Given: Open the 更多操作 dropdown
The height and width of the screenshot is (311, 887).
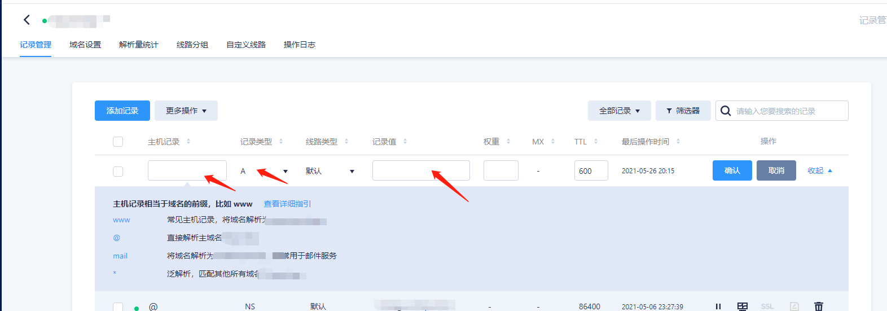Looking at the screenshot, I should pyautogui.click(x=186, y=111).
